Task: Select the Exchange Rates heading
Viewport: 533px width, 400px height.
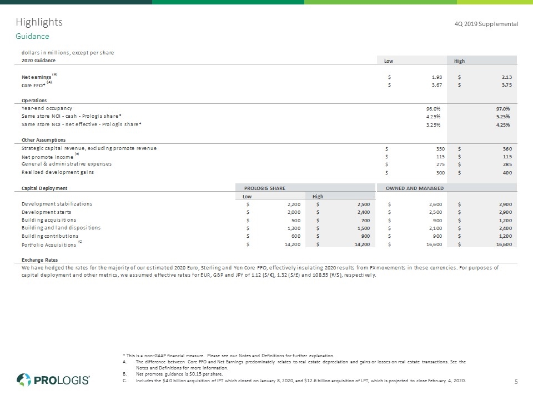Action: pyautogui.click(x=40, y=260)
